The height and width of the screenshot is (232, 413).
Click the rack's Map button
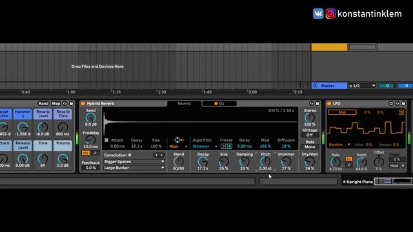pos(56,104)
